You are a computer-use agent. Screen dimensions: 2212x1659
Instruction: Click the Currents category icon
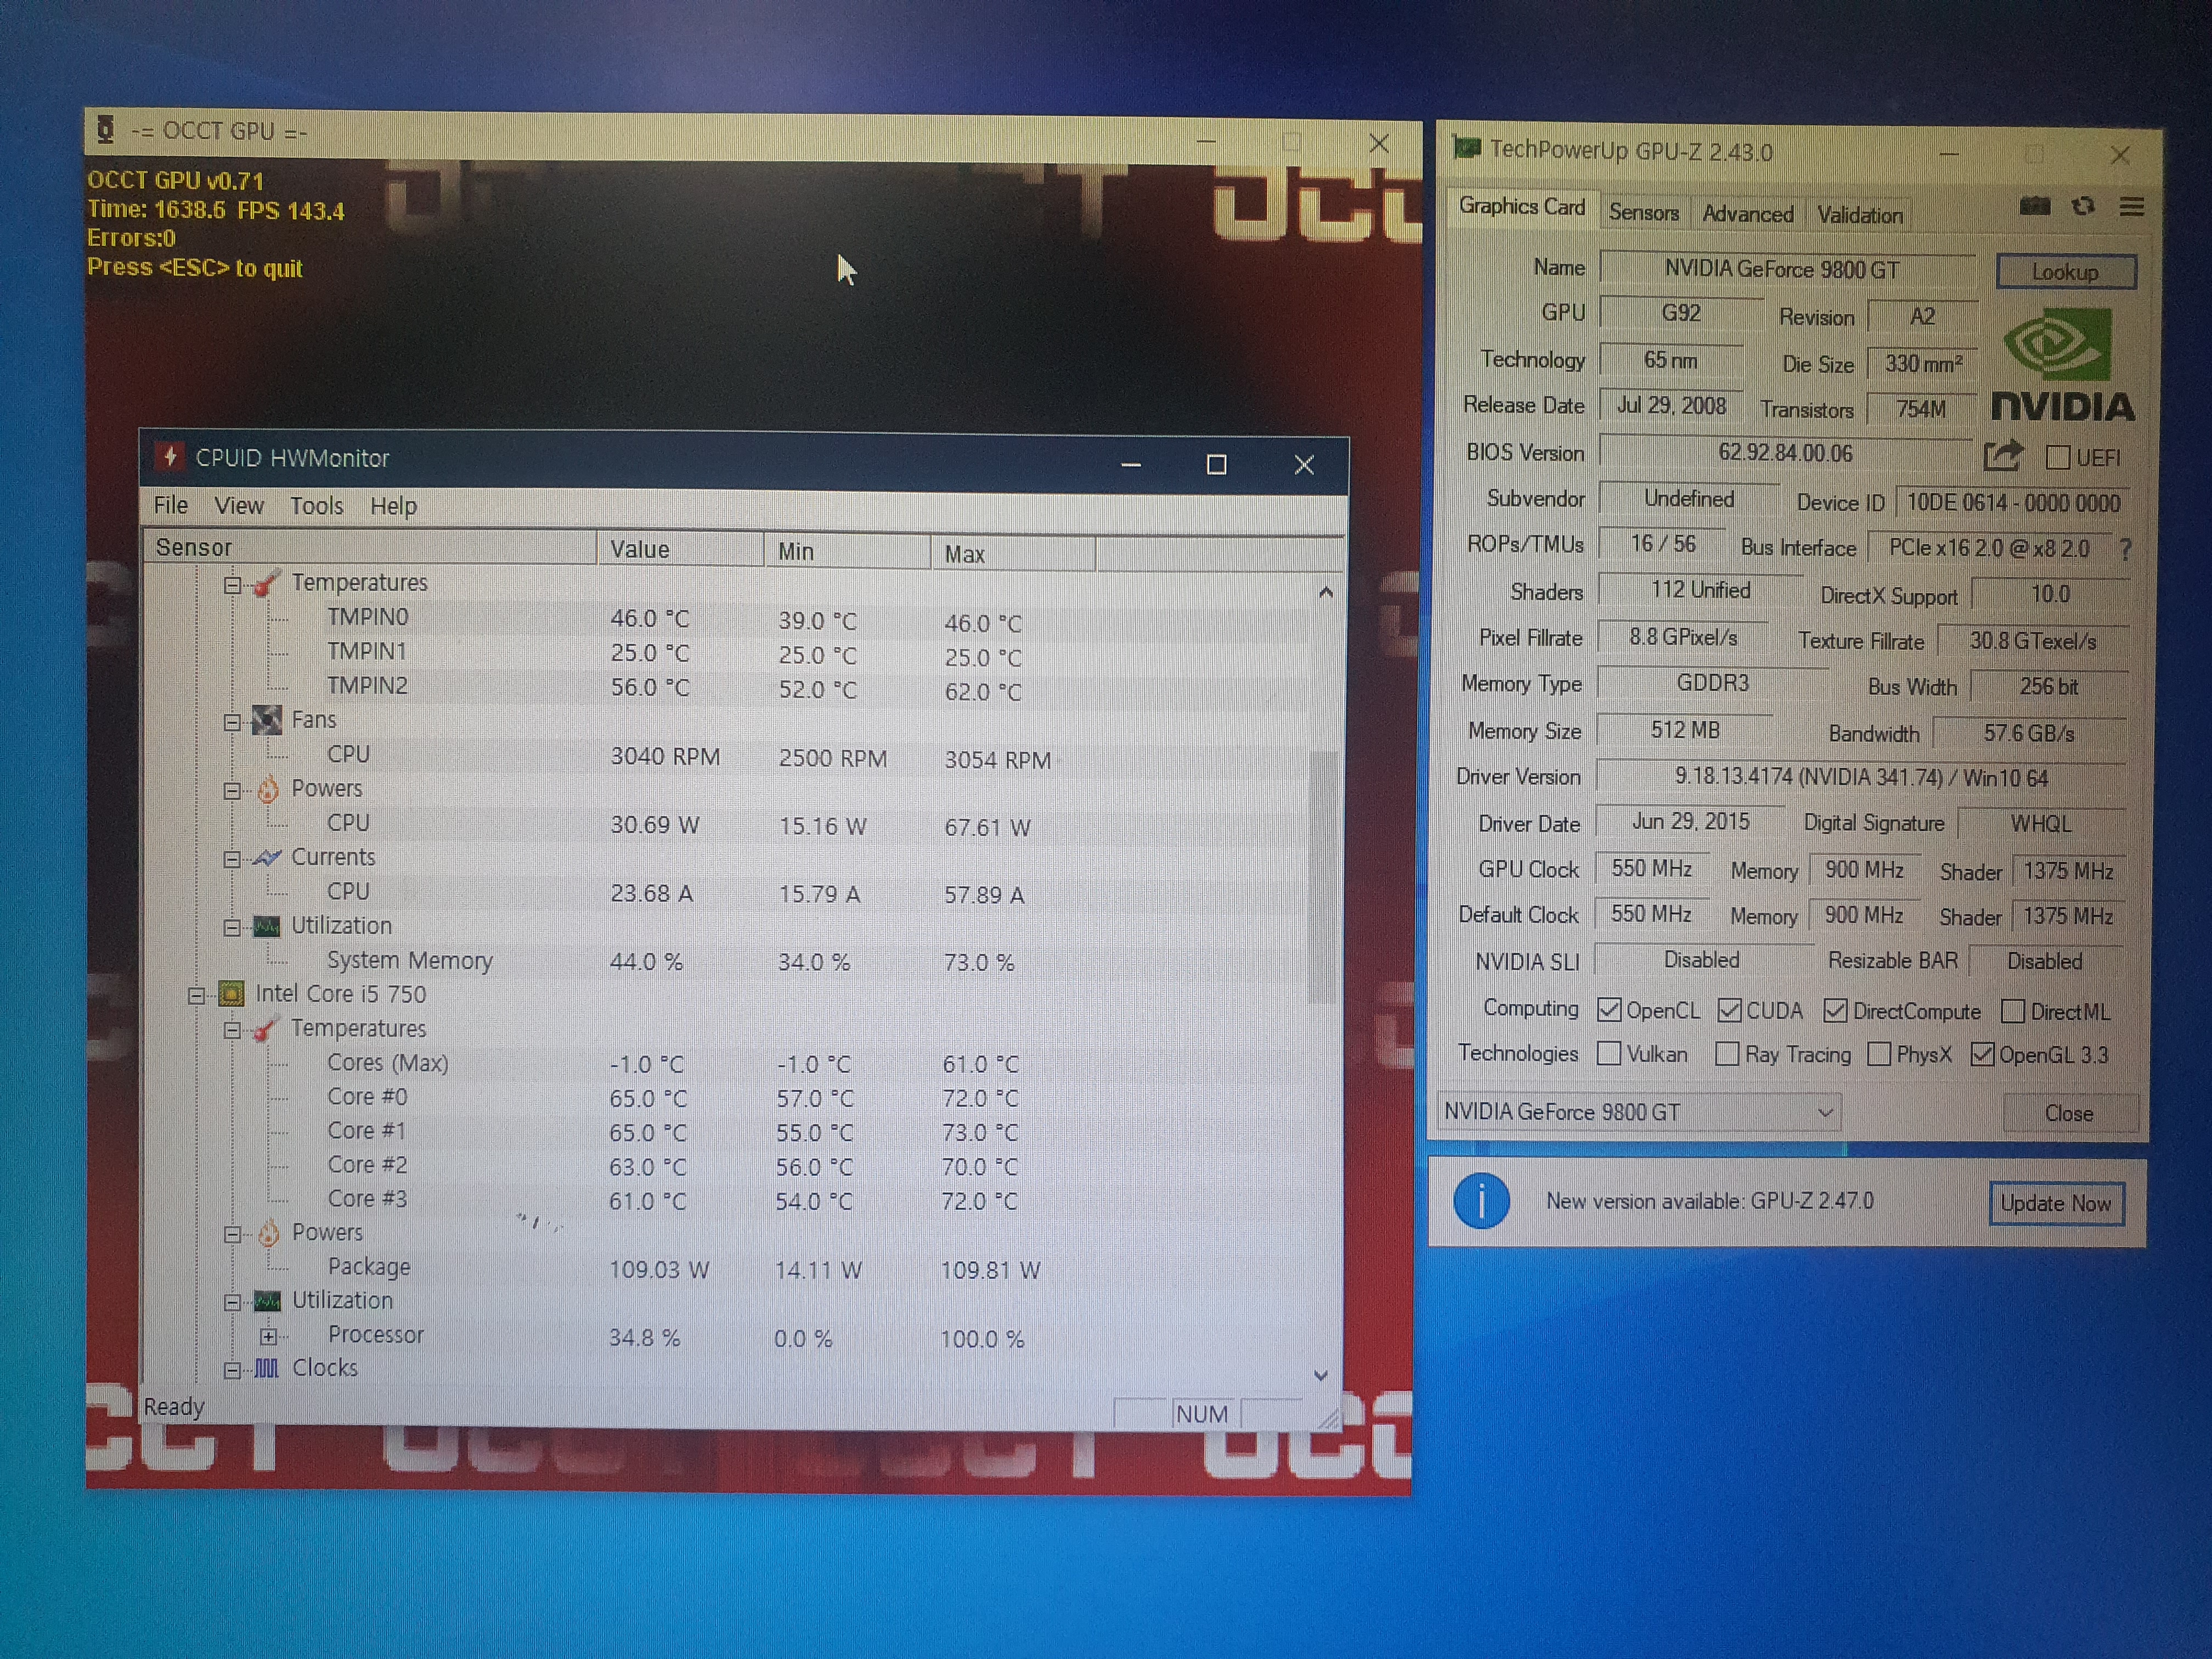pyautogui.click(x=266, y=857)
